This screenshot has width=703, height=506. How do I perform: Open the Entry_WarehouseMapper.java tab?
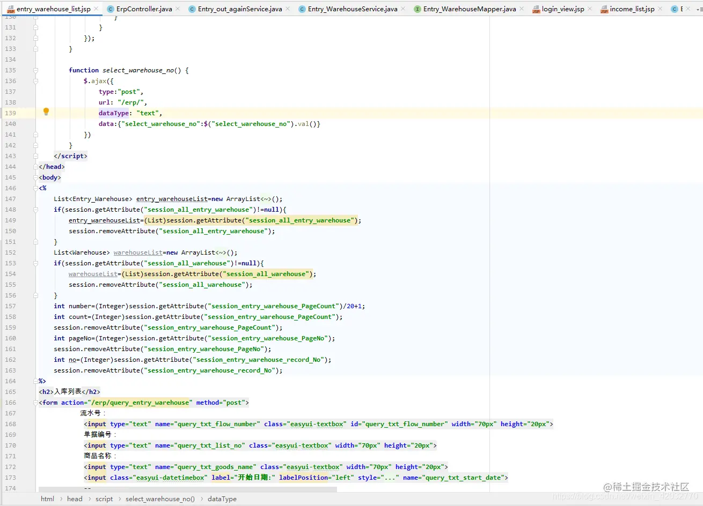click(470, 9)
